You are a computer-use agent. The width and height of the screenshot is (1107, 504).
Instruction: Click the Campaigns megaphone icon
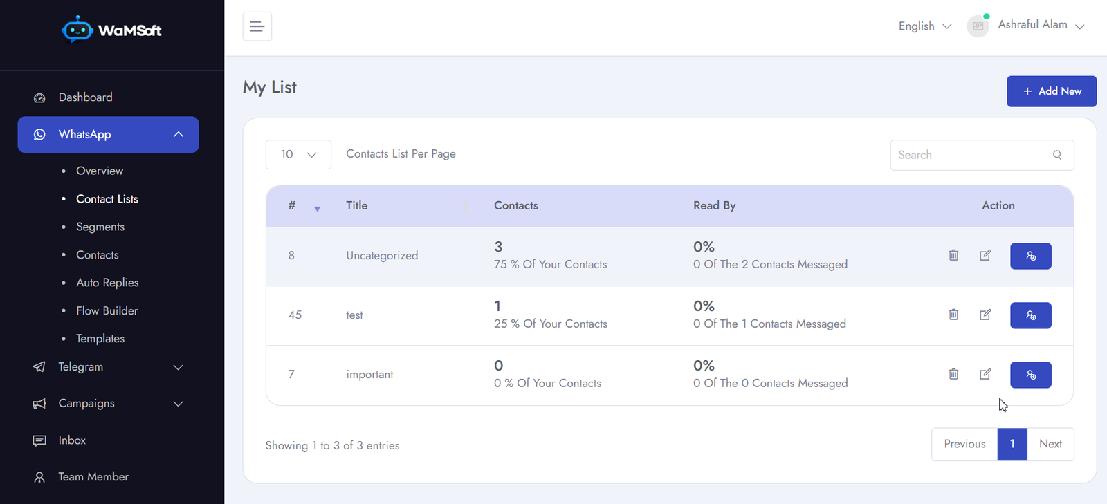point(39,404)
